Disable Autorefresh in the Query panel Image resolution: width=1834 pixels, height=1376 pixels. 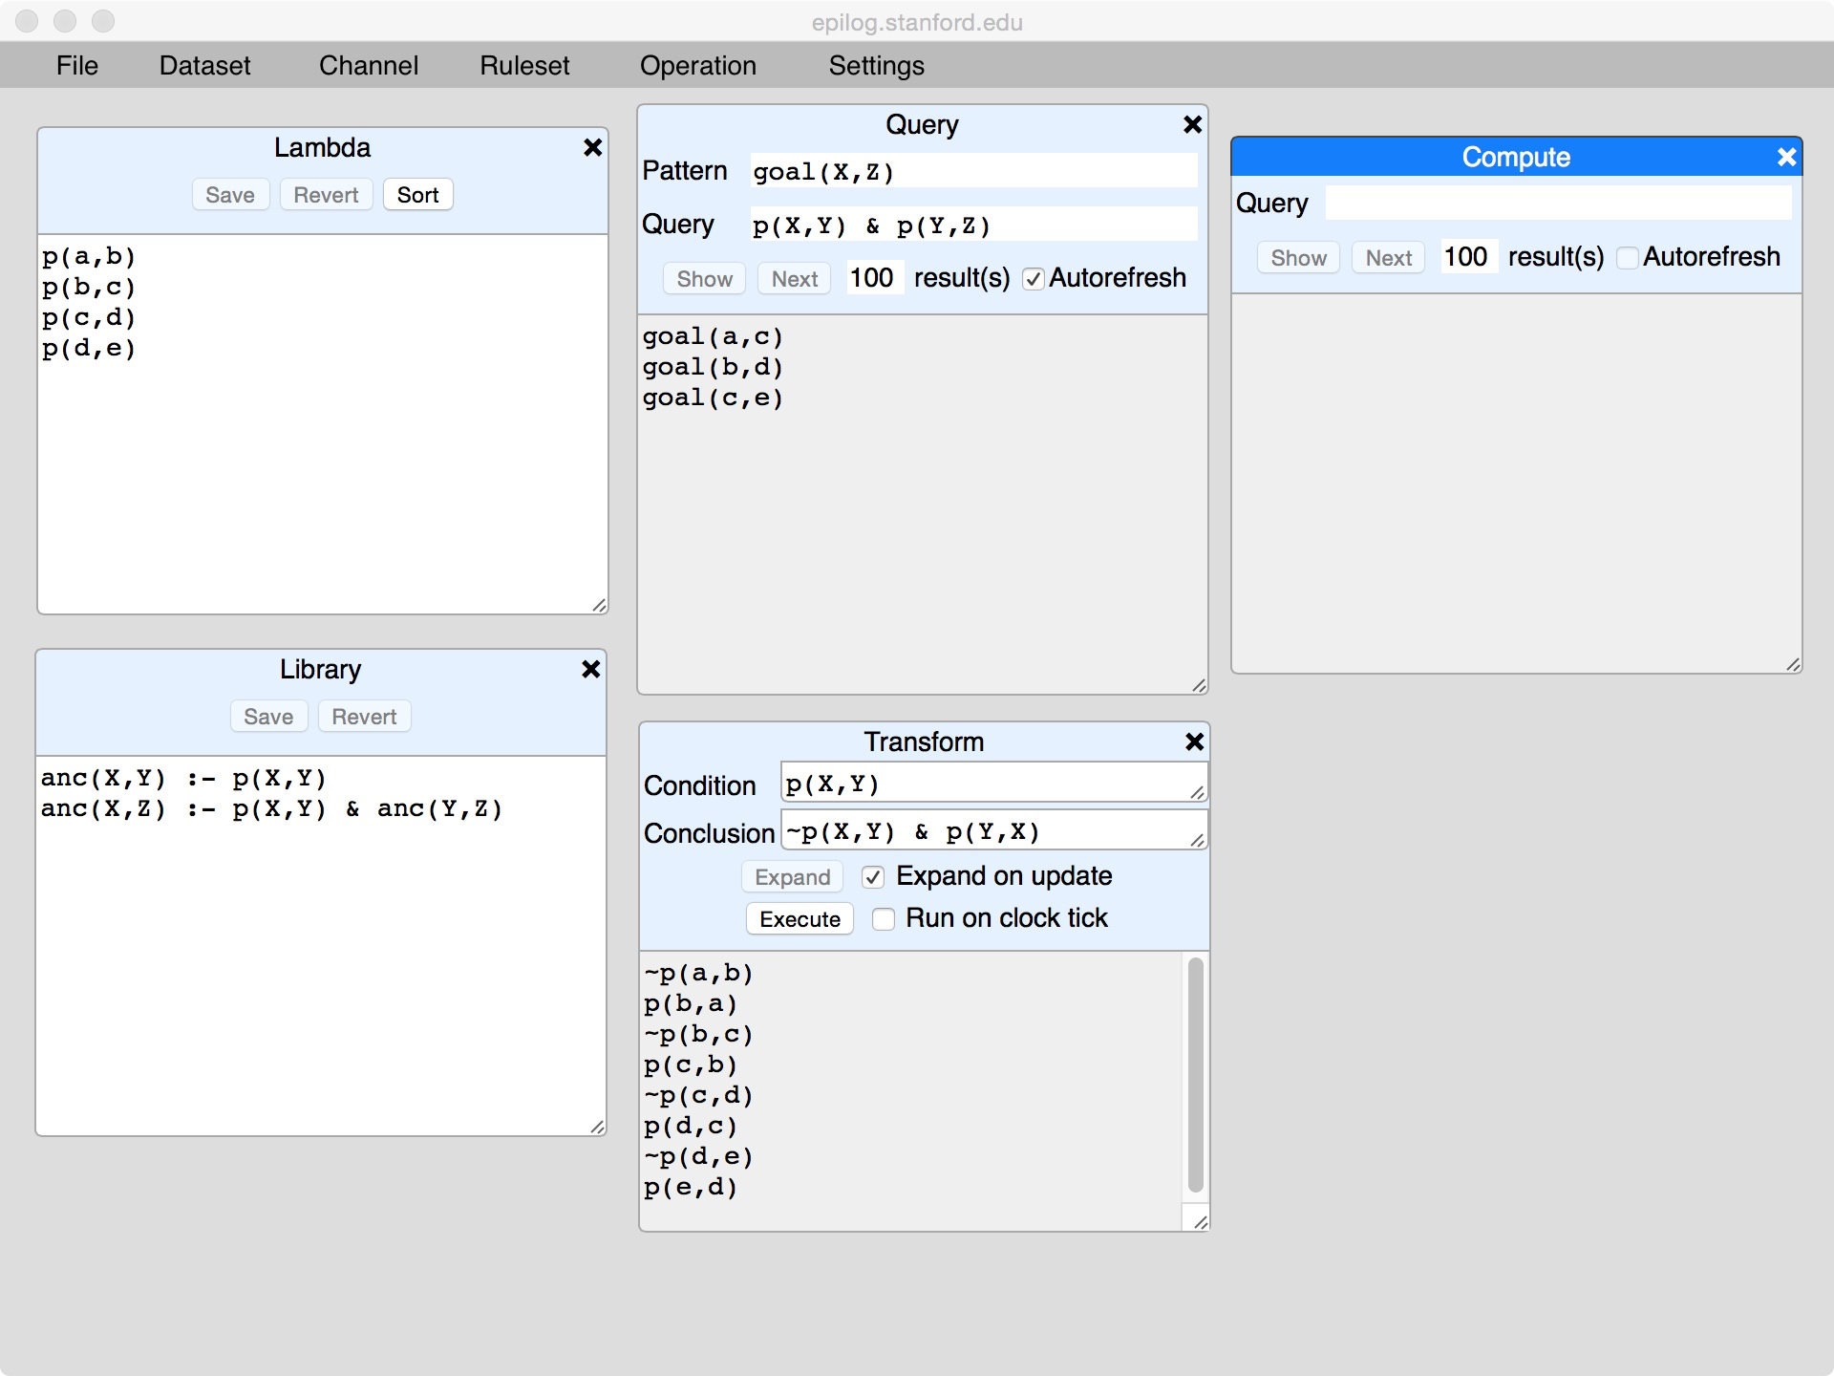1033,279
